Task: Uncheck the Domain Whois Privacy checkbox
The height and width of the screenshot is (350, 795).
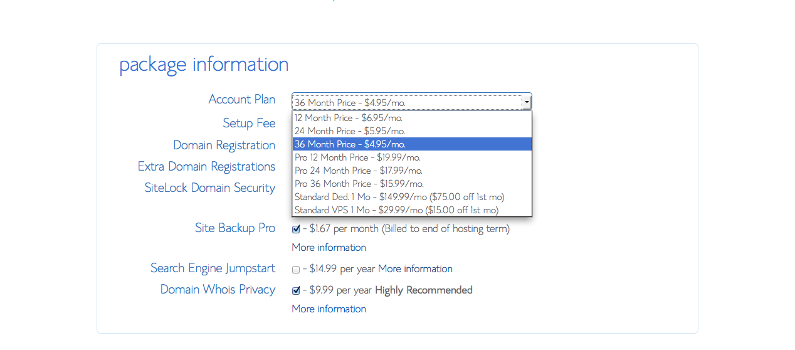Action: (296, 291)
